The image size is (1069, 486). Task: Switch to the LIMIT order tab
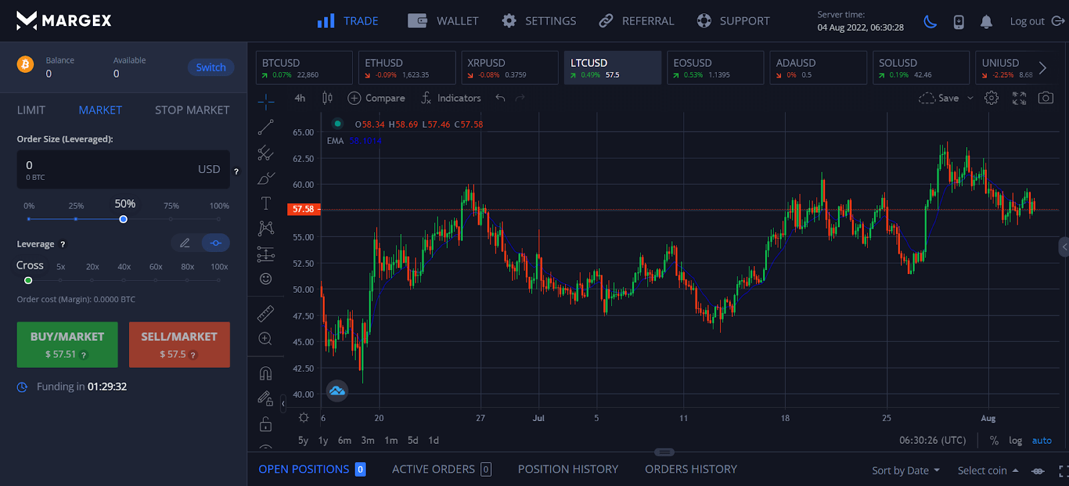(x=31, y=110)
